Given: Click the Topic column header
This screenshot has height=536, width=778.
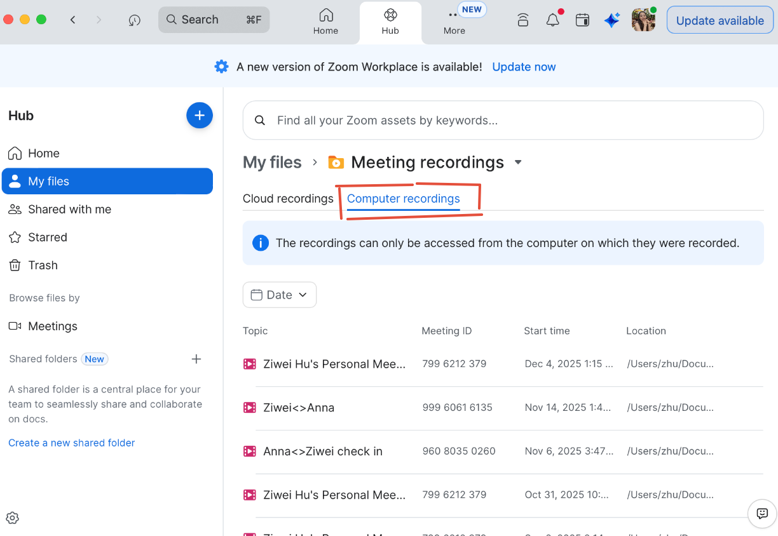Looking at the screenshot, I should point(255,331).
